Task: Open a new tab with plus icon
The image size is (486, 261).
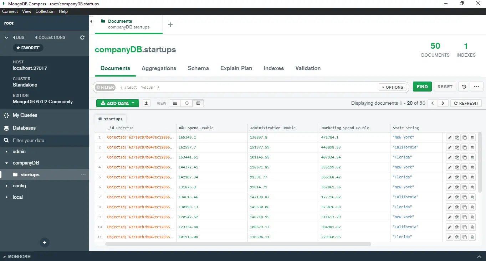Action: 170,25
